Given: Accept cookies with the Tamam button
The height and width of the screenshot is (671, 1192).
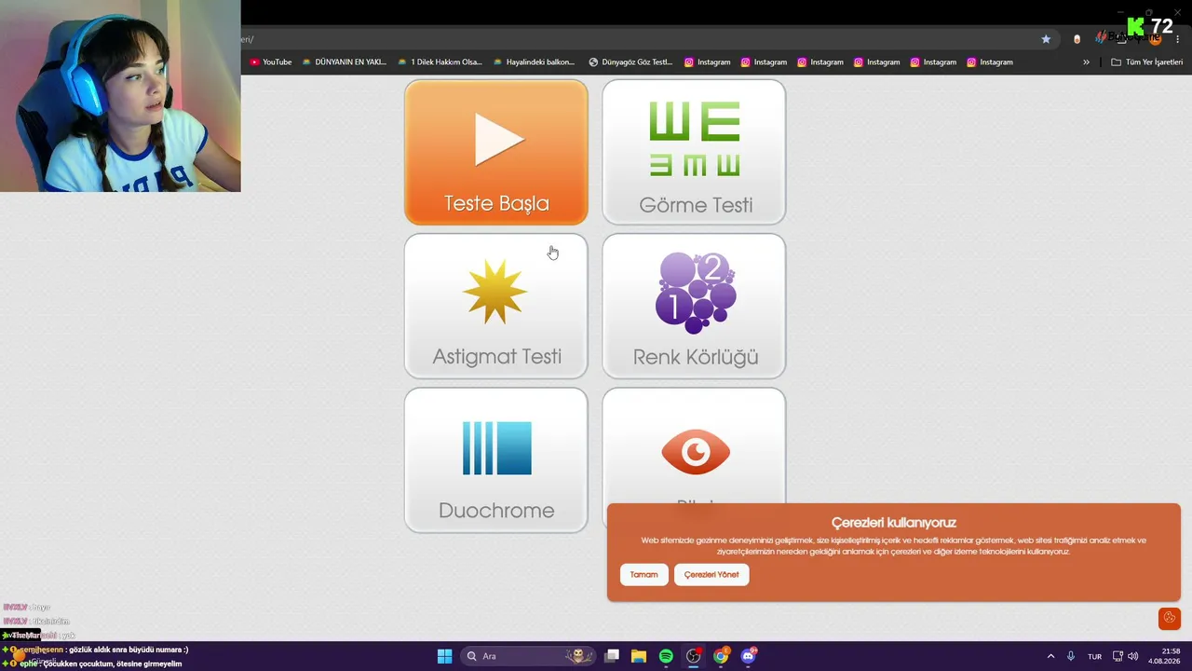Looking at the screenshot, I should click(x=643, y=575).
